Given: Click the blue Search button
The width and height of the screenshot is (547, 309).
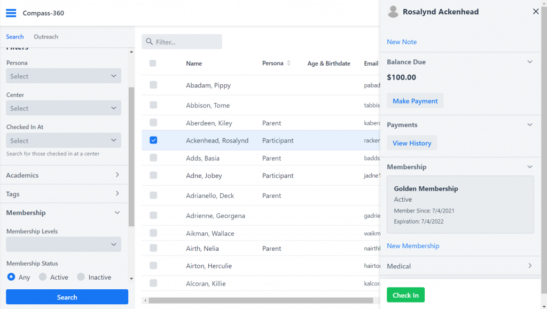Looking at the screenshot, I should coord(67,297).
